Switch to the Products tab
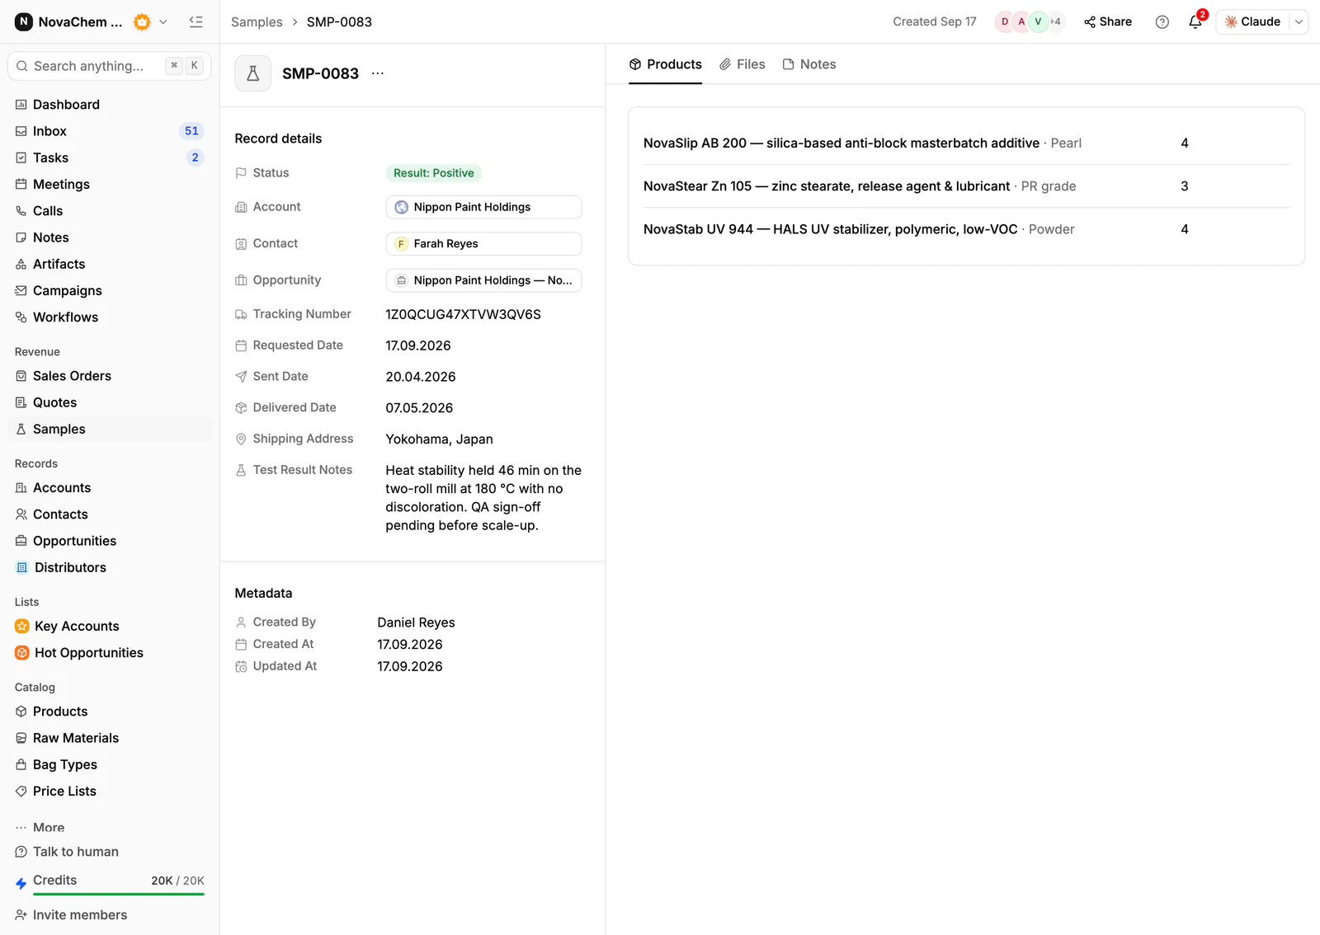The height and width of the screenshot is (935, 1320). (665, 64)
